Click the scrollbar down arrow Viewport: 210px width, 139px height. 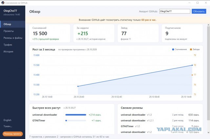coord(208,132)
